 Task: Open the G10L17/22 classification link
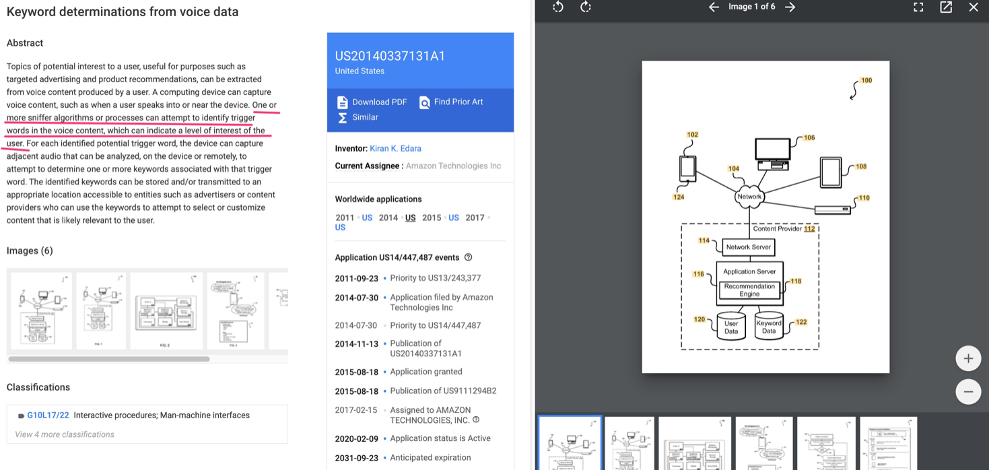coord(48,415)
